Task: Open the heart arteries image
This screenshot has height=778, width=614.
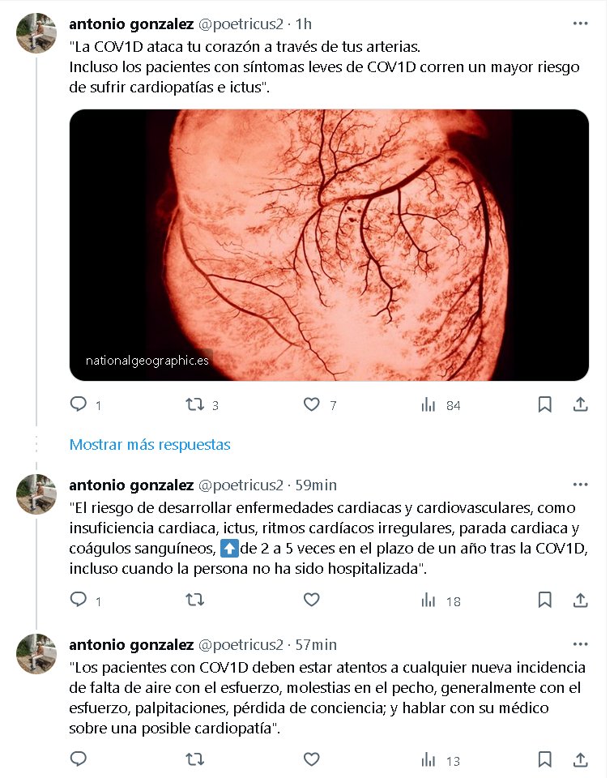Action: 329,245
